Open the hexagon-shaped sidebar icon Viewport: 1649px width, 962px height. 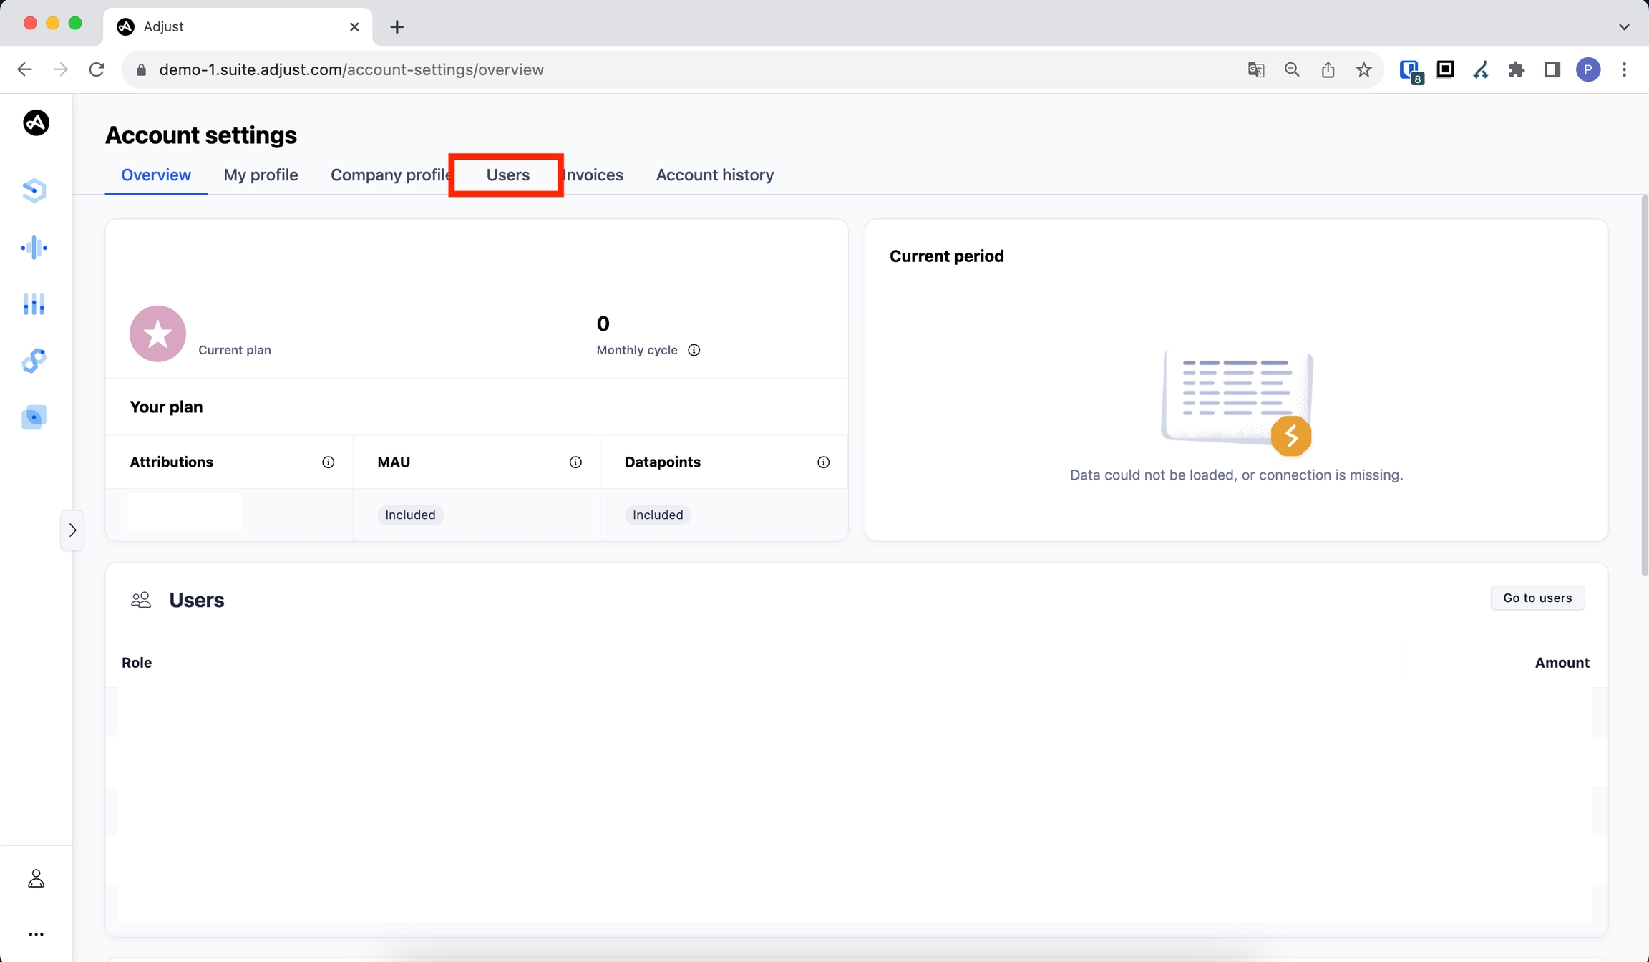(34, 190)
